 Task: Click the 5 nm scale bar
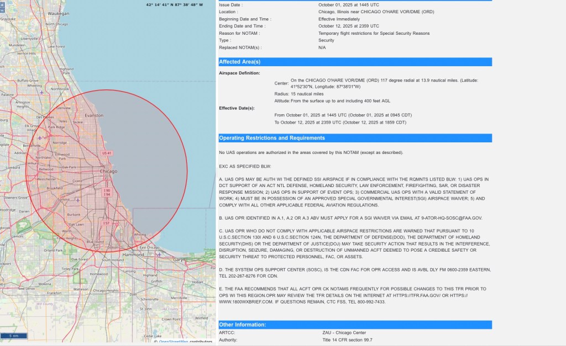coord(14,336)
